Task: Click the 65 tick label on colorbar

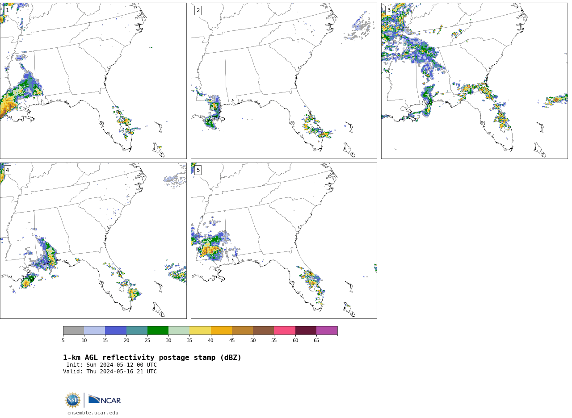Action: [x=316, y=341]
